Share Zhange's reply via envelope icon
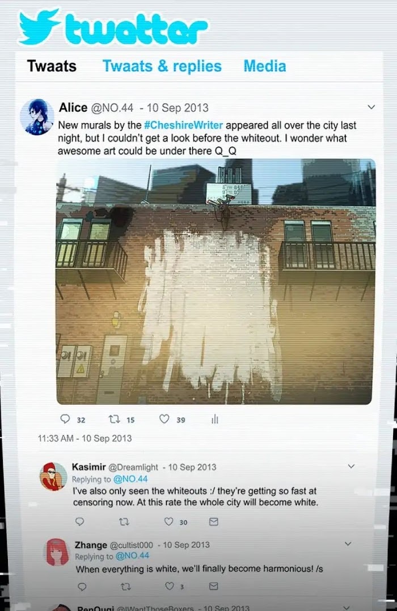 coord(214,586)
